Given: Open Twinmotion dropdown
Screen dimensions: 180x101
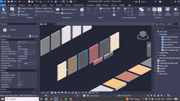Looking at the screenshot, I should point(67,13).
